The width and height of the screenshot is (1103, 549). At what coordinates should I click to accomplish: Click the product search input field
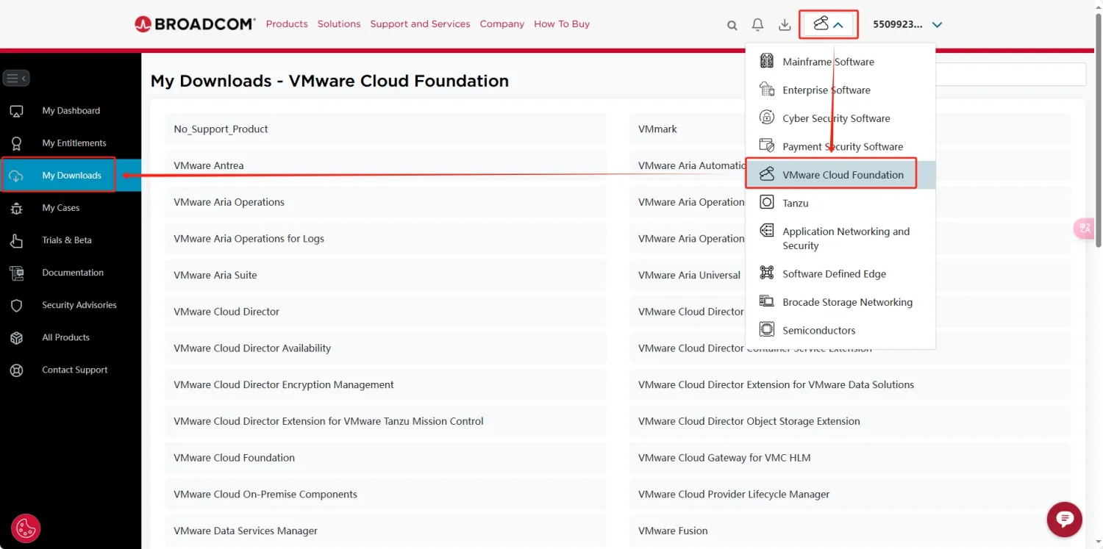pyautogui.click(x=1010, y=74)
